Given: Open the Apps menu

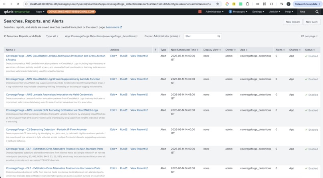Looking at the screenshot, I should point(40,12).
